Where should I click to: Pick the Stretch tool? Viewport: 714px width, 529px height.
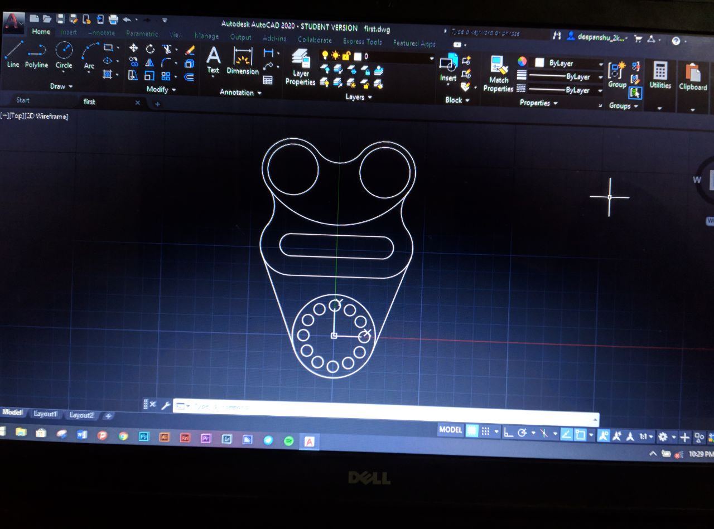click(133, 75)
